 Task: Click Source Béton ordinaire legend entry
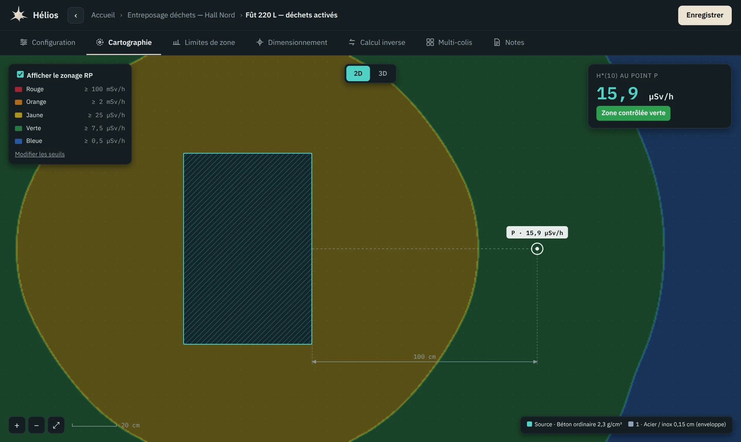[574, 424]
